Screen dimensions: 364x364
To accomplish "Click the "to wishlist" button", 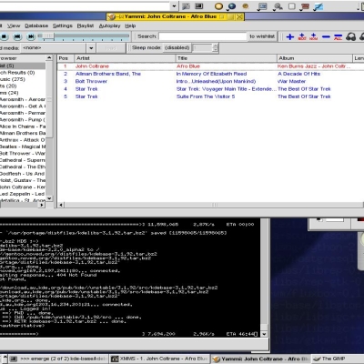I will [262, 36].
